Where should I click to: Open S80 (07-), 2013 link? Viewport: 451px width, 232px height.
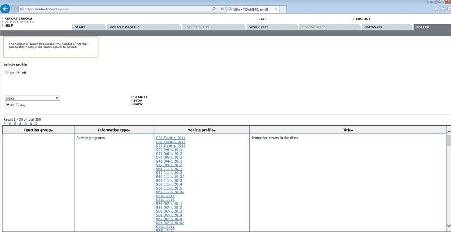169,211
